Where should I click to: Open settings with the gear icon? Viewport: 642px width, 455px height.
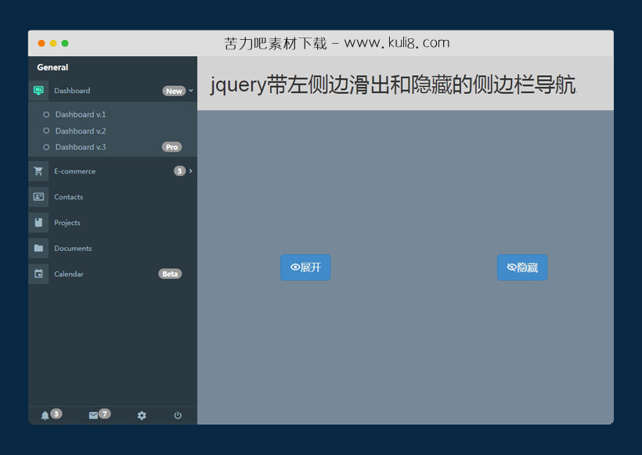(141, 415)
